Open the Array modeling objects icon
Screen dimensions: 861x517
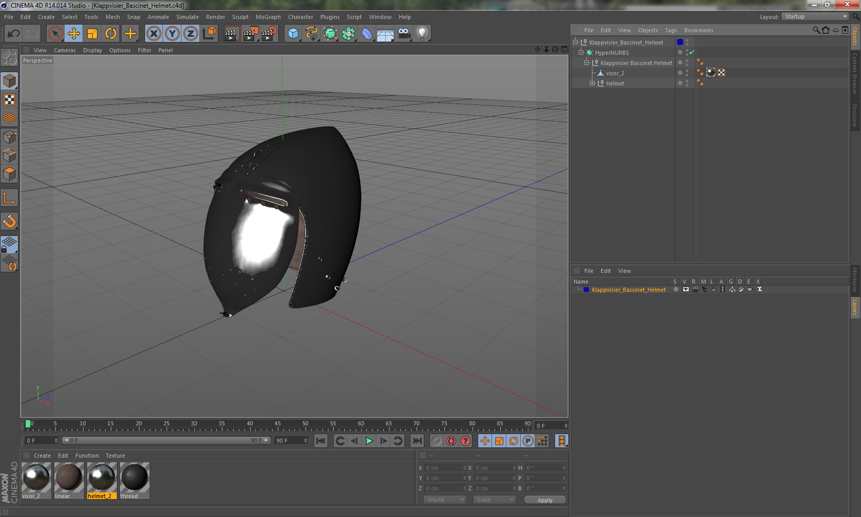tap(348, 34)
